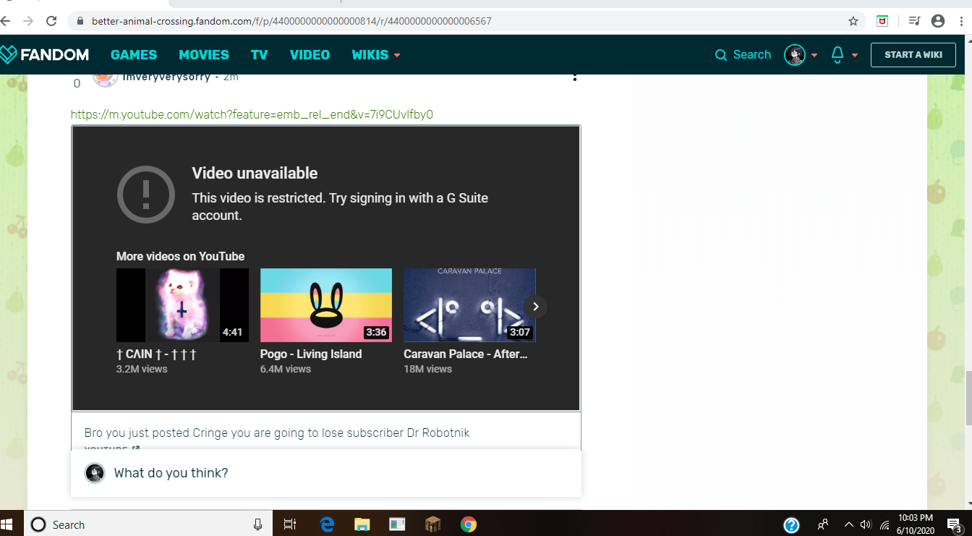Show hidden tray icons chevron
Viewport: 972px width, 536px height.
point(849,524)
